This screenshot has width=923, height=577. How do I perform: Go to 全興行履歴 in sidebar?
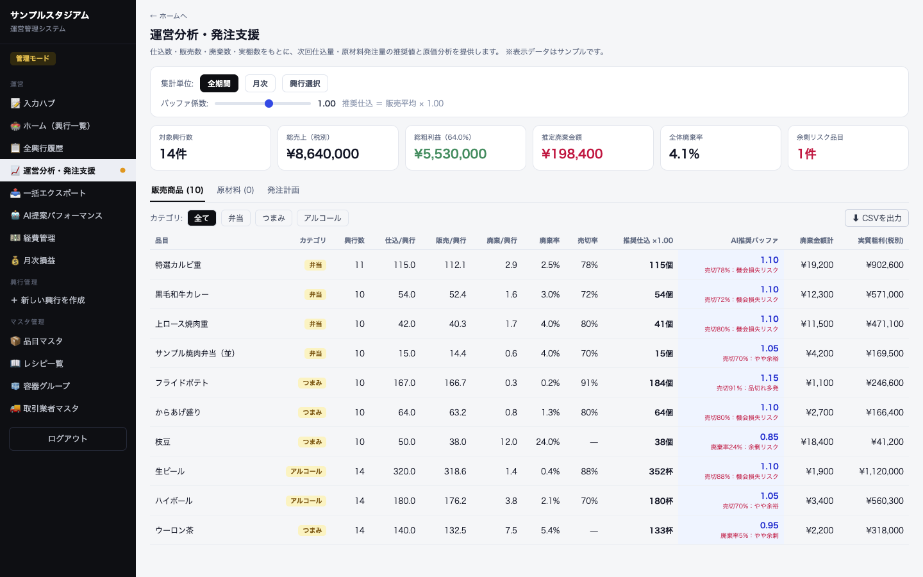click(68, 148)
